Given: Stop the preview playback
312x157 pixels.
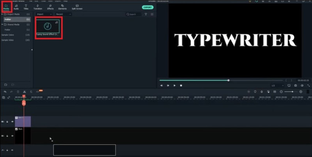Looking at the screenshot, I should click(181, 86).
